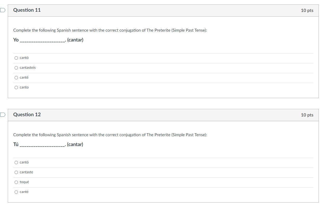Click the "Yo ____. (cantar)" sentence prompt
Screen dimensions: 323x207
tap(48, 40)
